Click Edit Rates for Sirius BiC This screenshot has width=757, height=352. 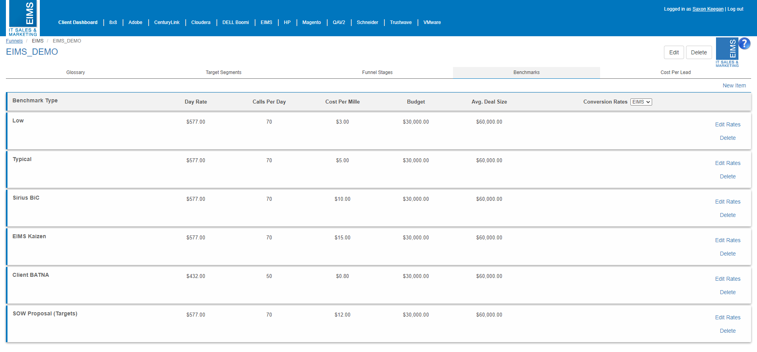coord(728,202)
